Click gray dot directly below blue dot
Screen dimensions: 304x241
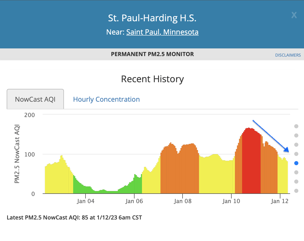tap(296, 172)
